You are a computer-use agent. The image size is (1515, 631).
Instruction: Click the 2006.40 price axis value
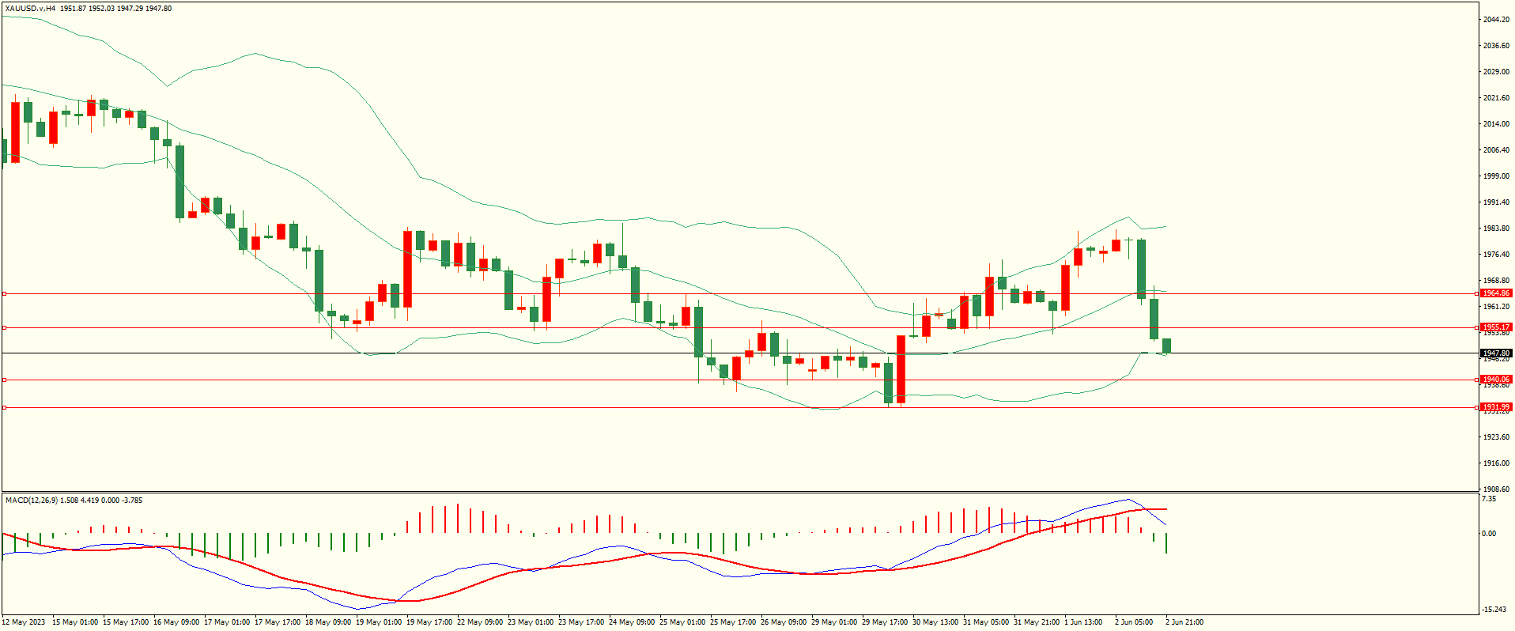pyautogui.click(x=1496, y=150)
